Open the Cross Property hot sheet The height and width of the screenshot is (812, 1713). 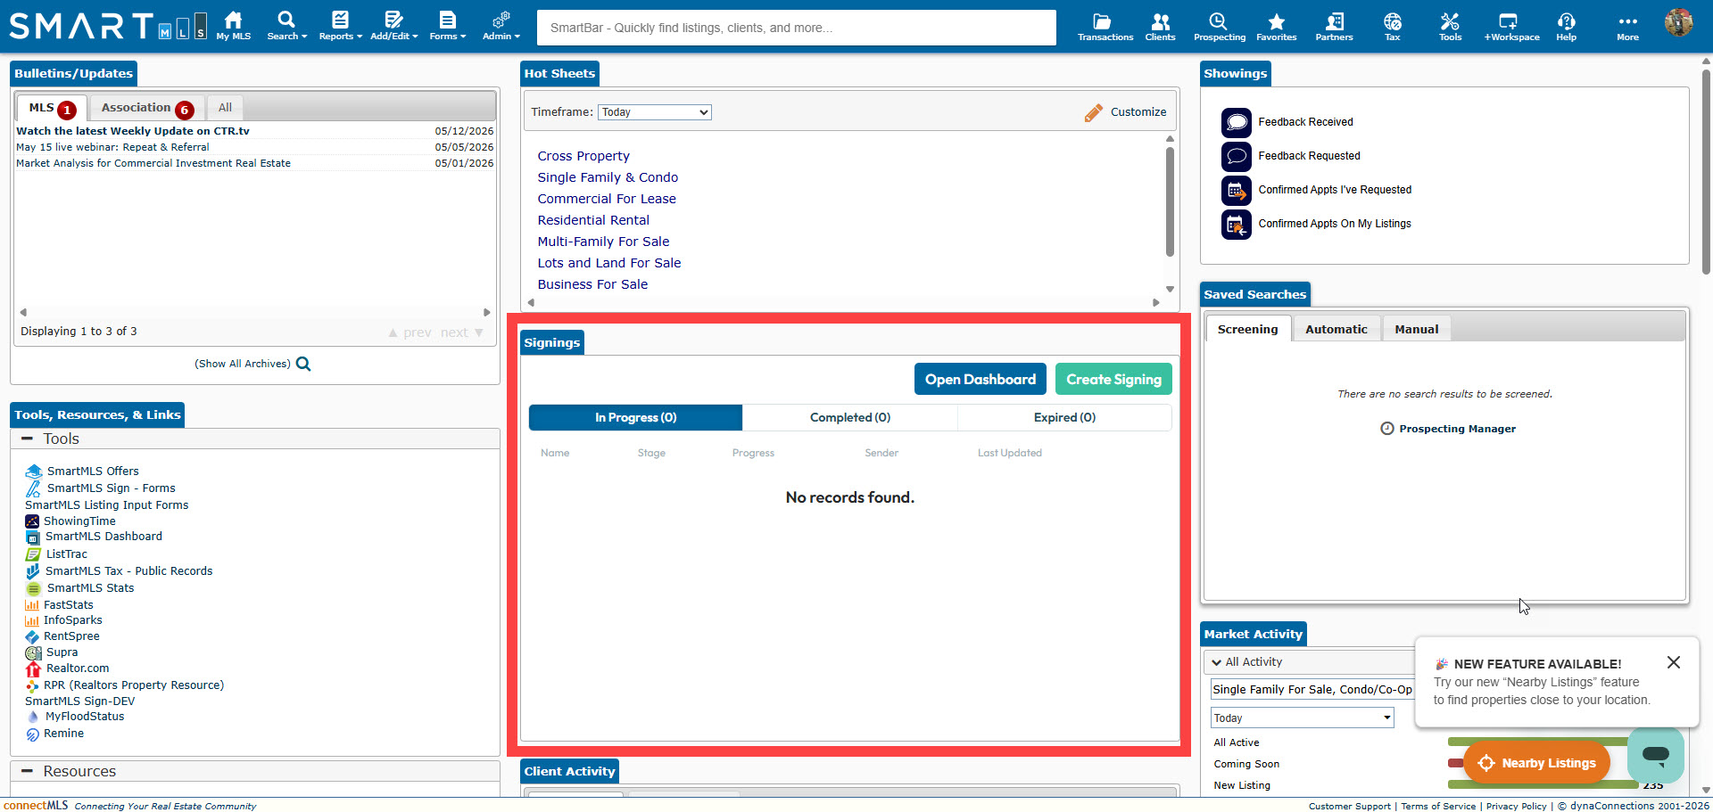pyautogui.click(x=583, y=156)
